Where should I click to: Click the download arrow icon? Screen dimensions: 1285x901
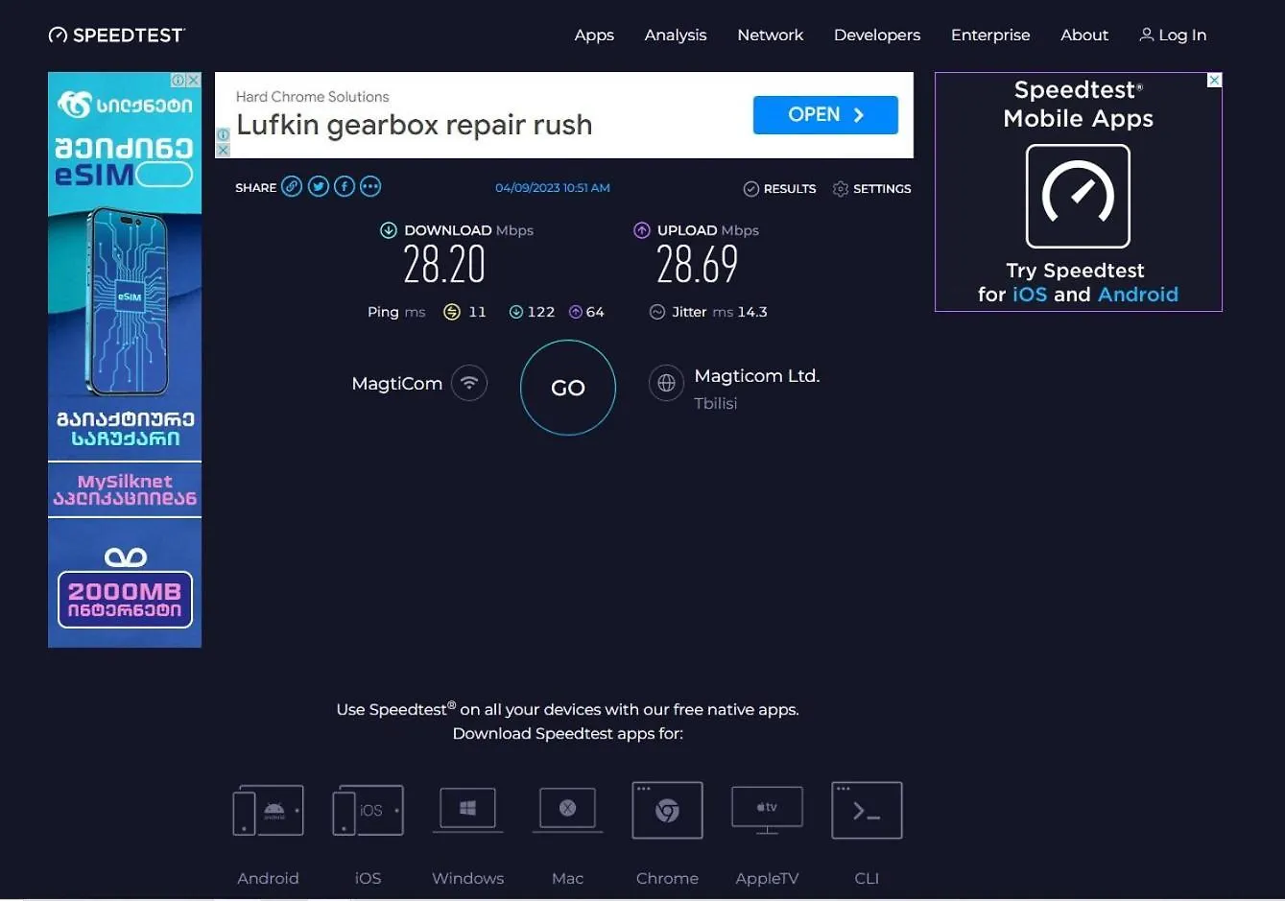tap(389, 230)
